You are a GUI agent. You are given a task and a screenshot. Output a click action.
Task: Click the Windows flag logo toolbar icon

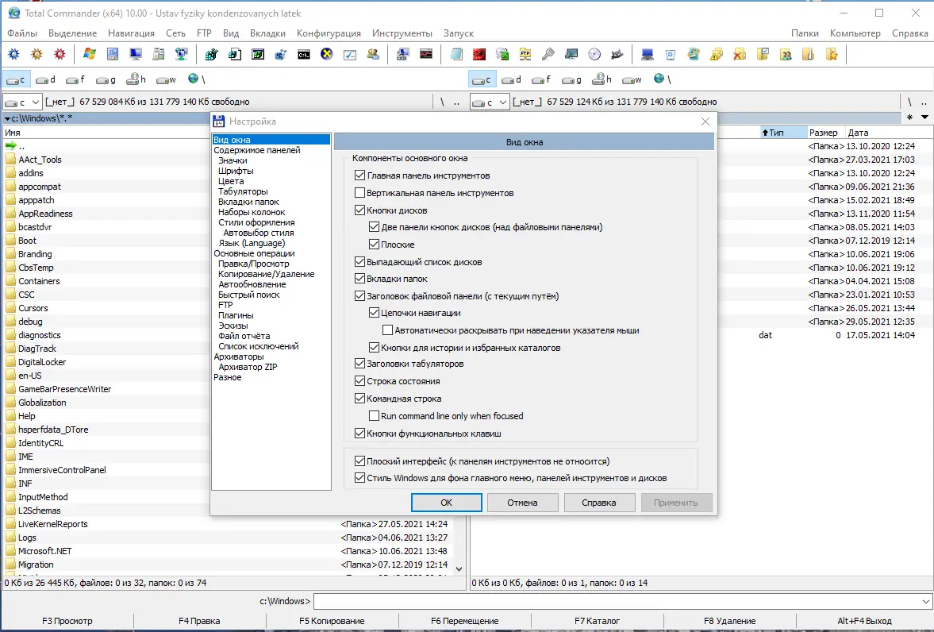pyautogui.click(x=90, y=54)
